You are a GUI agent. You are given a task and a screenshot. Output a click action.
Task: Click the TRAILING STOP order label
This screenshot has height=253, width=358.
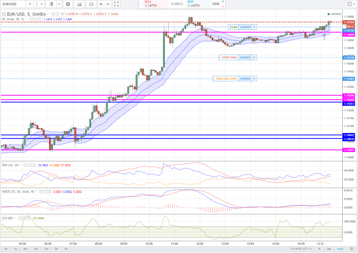225,79
